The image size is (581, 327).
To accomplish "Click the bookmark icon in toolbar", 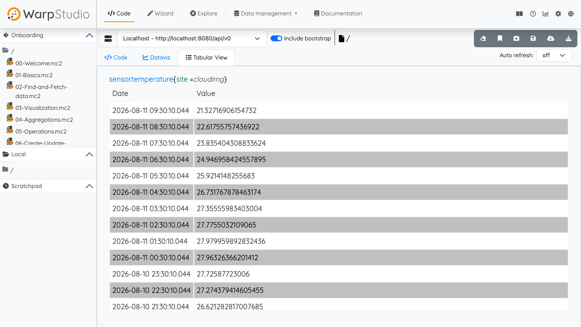I will point(500,39).
